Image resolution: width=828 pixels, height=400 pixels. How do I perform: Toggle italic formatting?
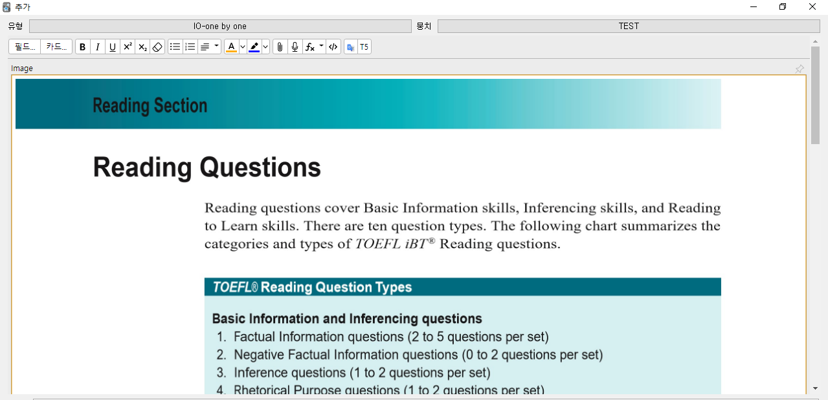click(97, 46)
